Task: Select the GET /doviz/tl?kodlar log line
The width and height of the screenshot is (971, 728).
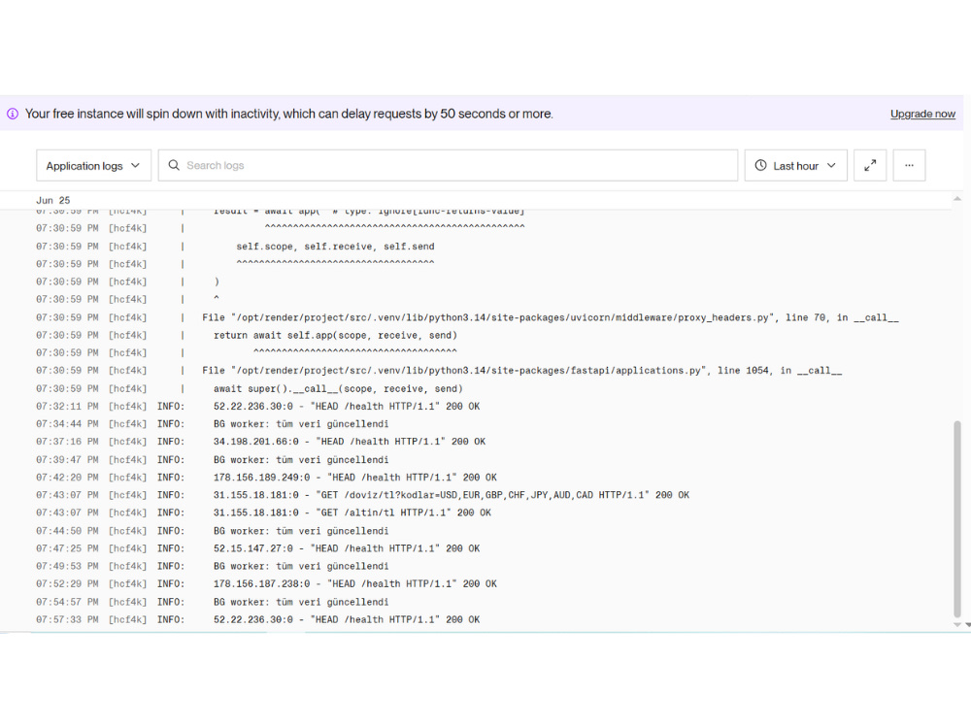Action: click(x=362, y=495)
